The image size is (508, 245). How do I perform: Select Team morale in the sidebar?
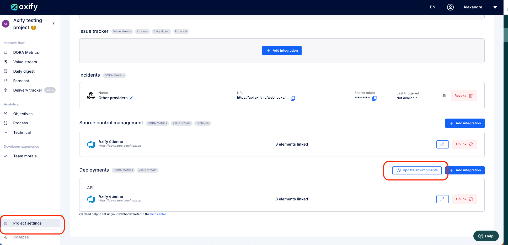(x=25, y=156)
